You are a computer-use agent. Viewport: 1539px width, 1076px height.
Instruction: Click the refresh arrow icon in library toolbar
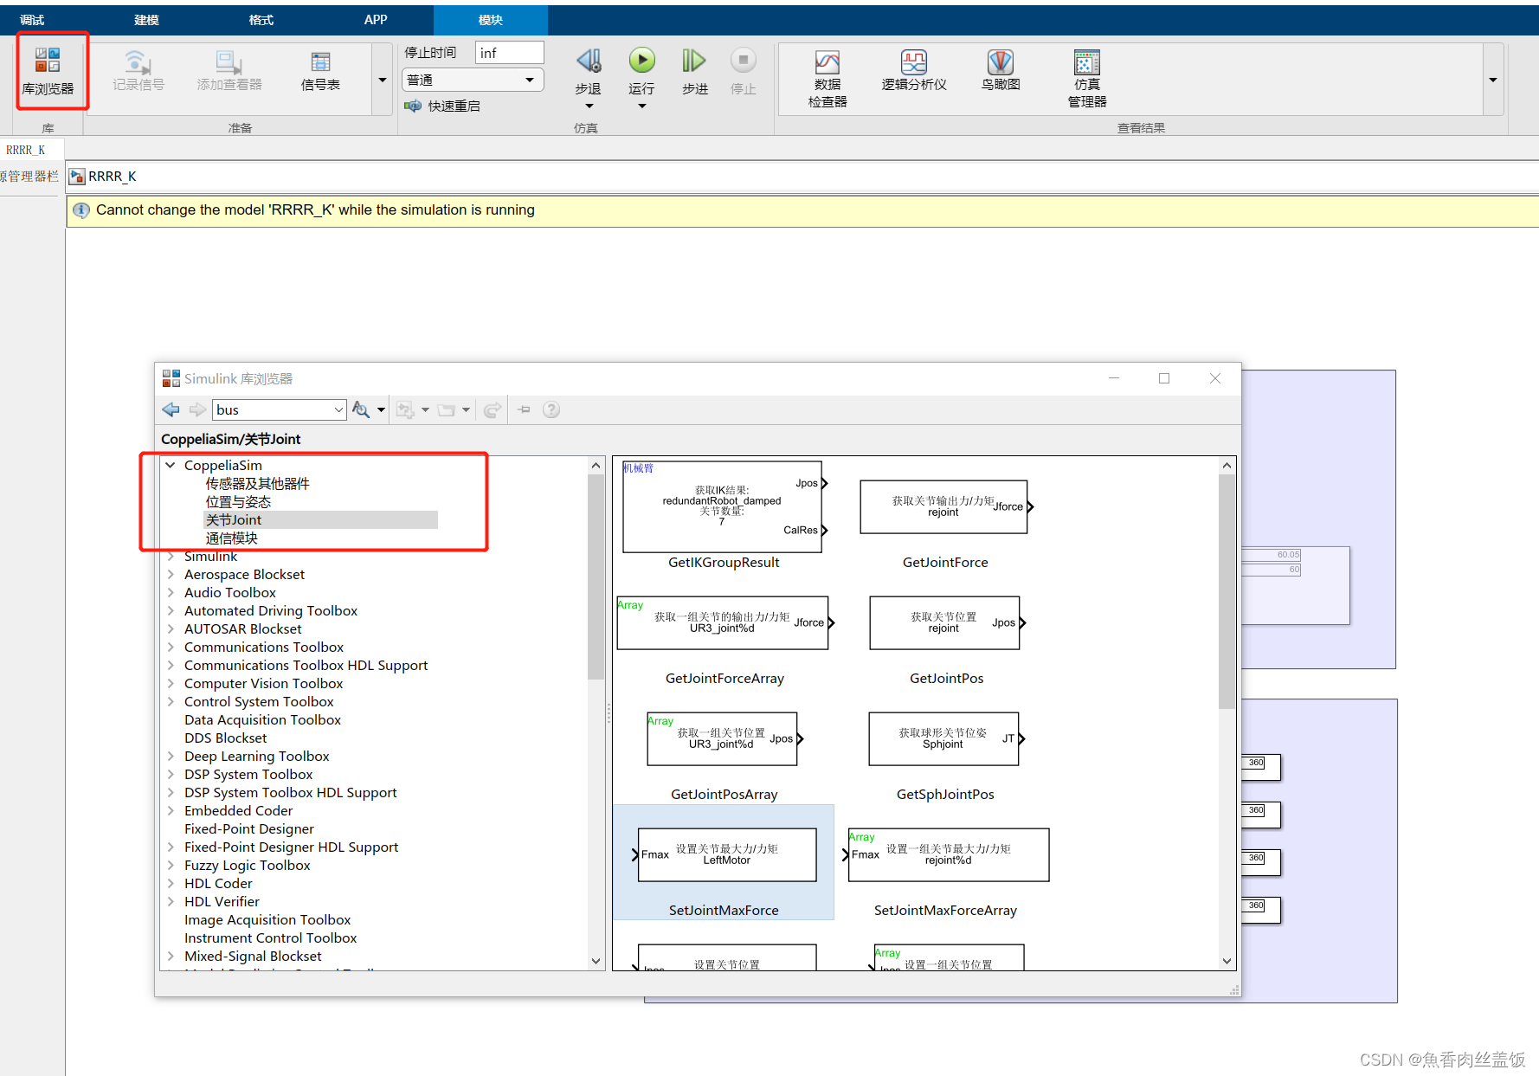(x=492, y=409)
